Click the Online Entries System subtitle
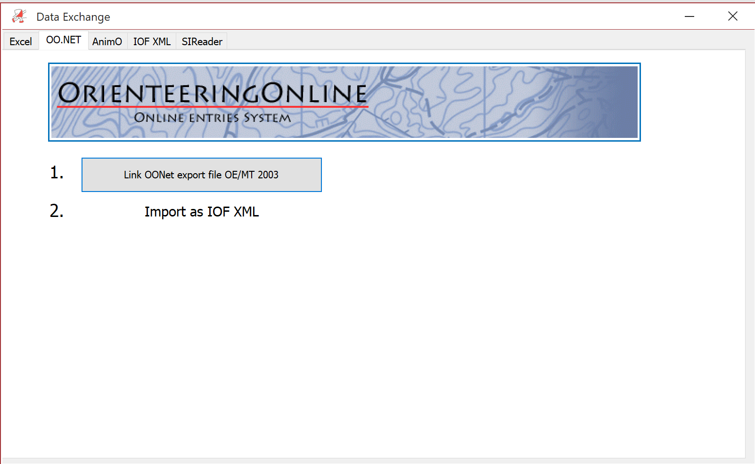The image size is (755, 464). [213, 118]
